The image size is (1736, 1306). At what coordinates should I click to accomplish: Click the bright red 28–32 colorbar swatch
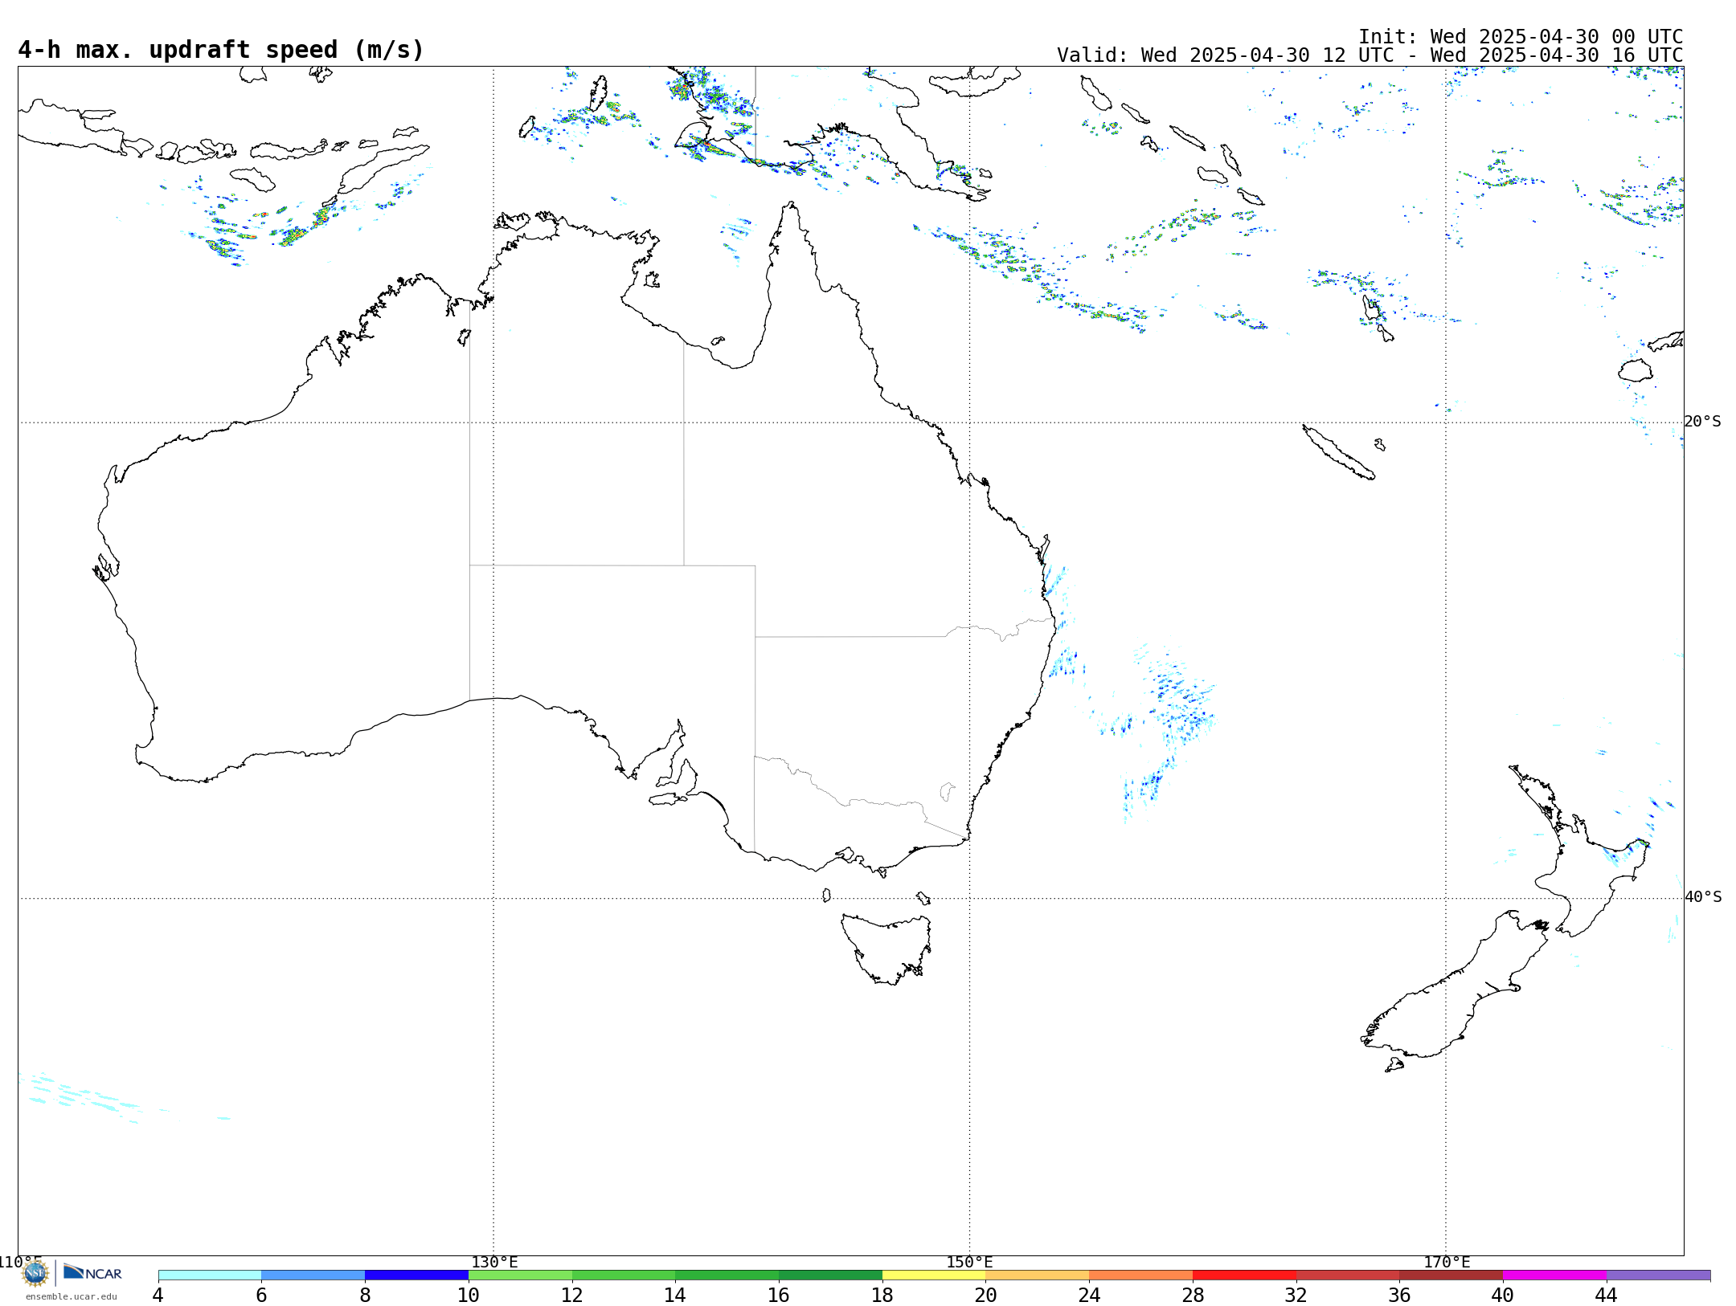point(1244,1275)
